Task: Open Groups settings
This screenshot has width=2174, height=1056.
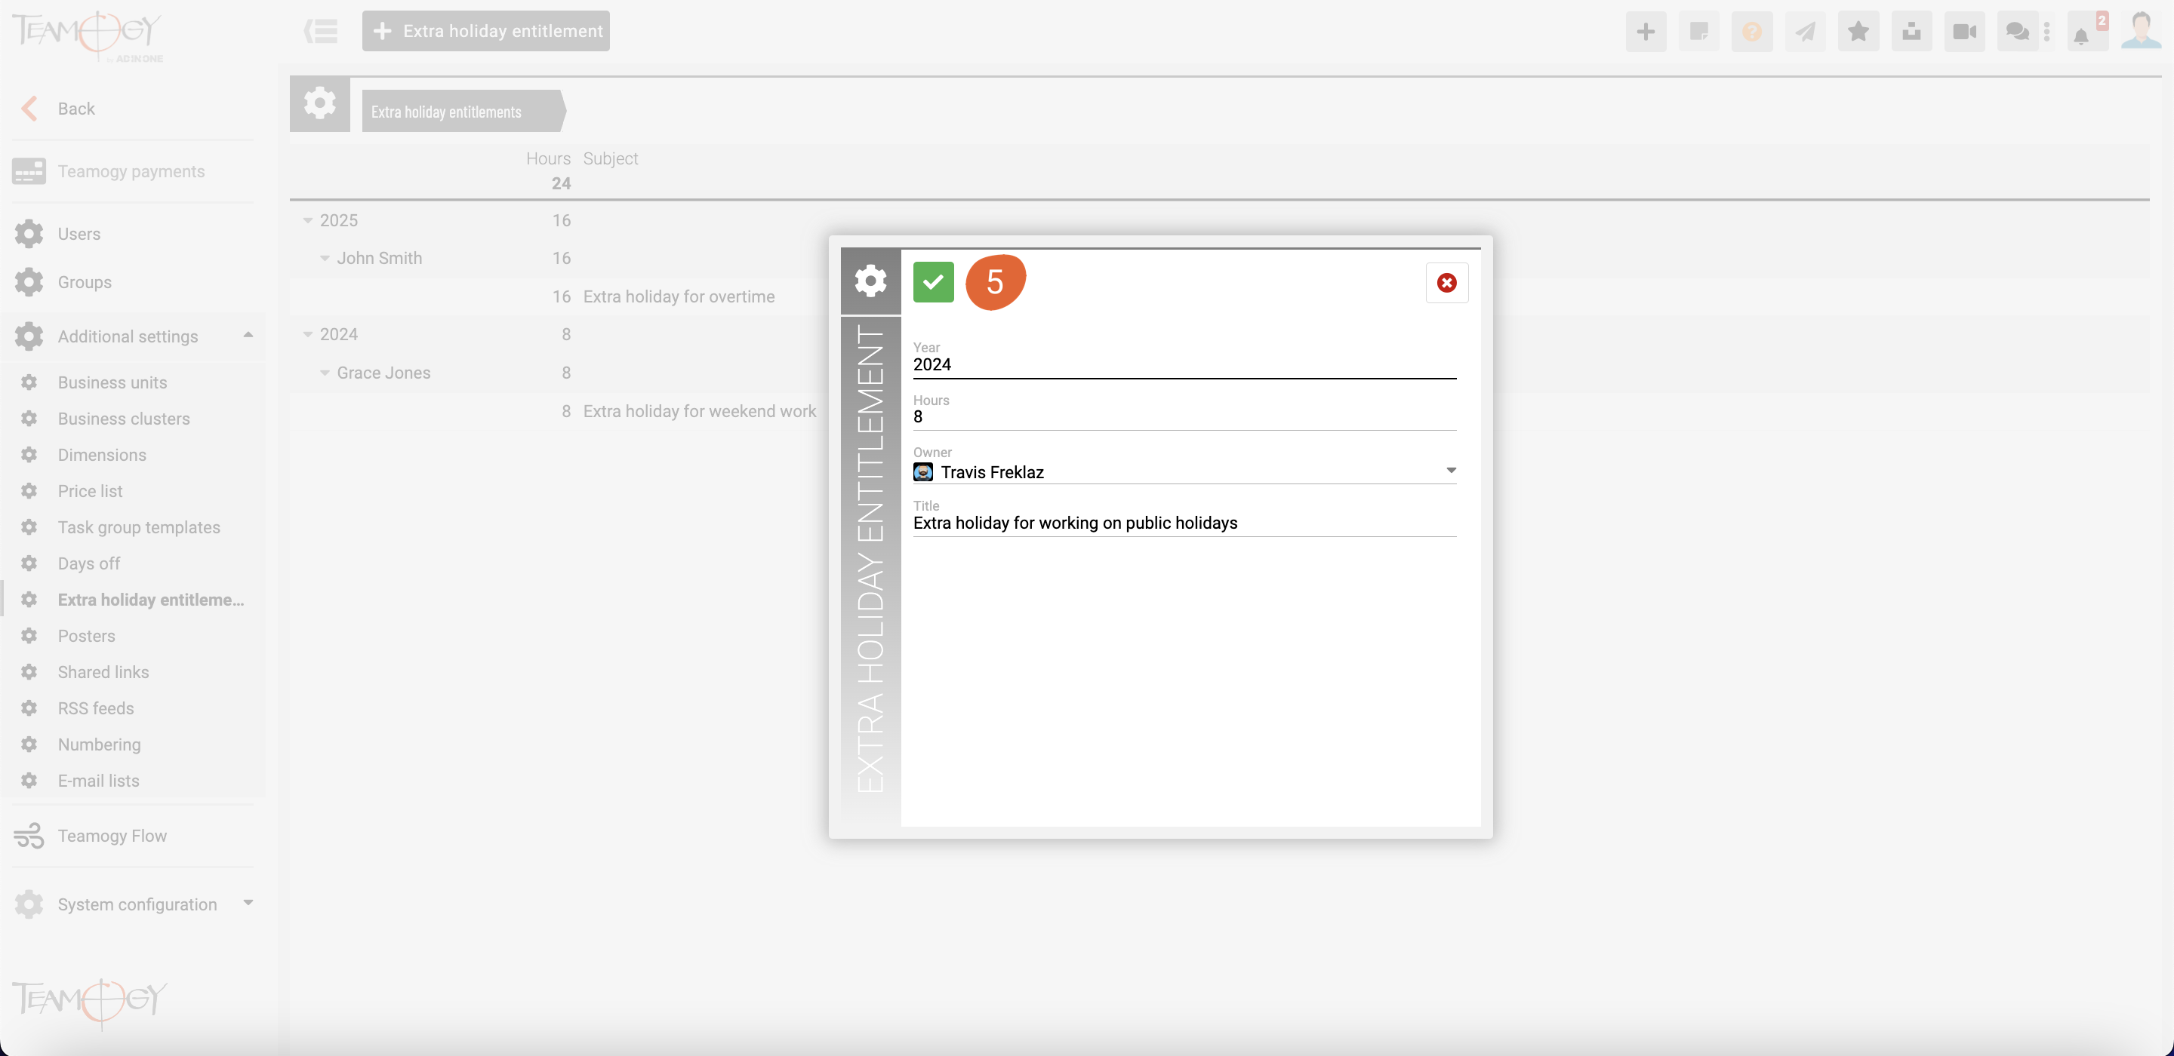Action: point(85,281)
